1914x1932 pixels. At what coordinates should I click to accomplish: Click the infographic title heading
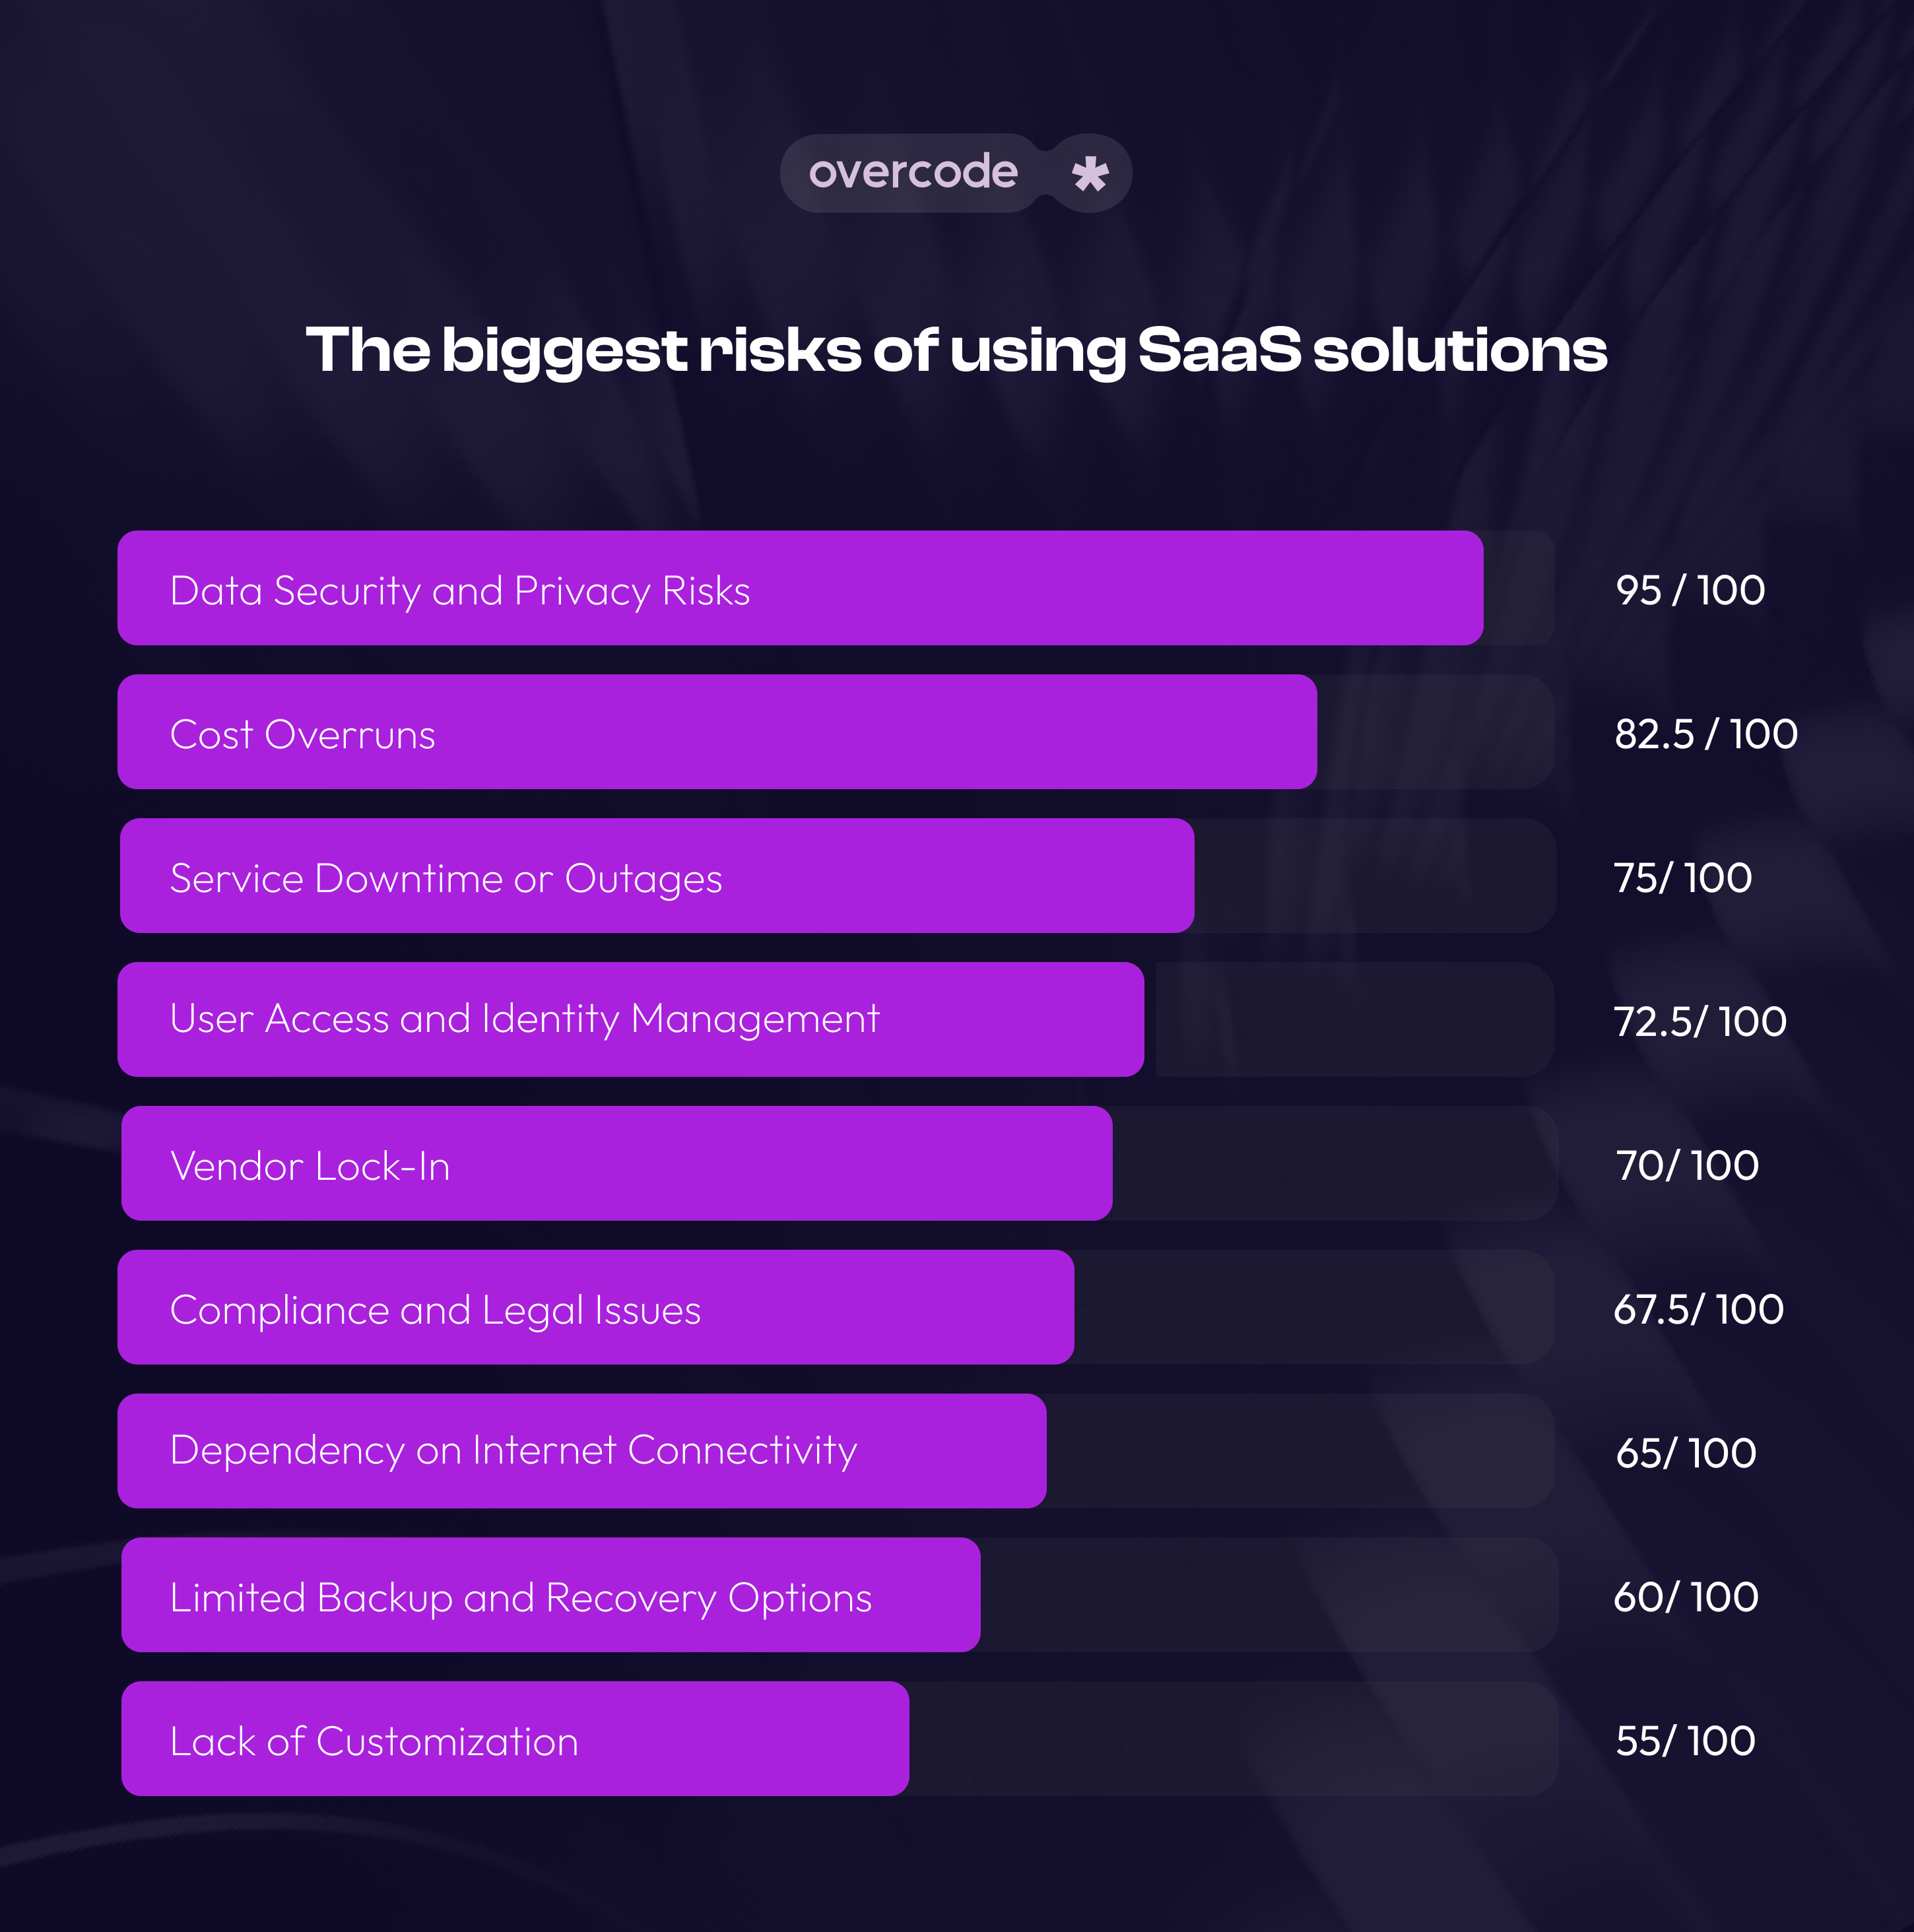956,351
